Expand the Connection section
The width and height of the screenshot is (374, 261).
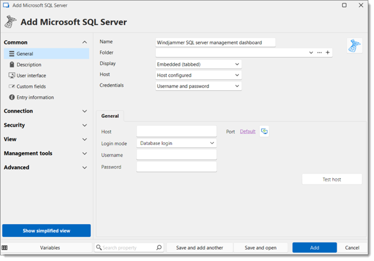(84, 111)
